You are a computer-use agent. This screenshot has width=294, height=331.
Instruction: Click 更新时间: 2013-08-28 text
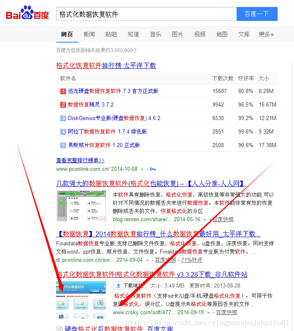pyautogui.click(x=215, y=286)
